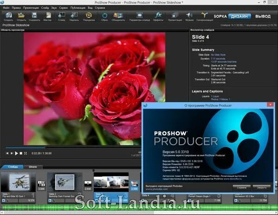Open the Справка menu in menu bar
Screen dimensions: 278x215
click(100, 8)
